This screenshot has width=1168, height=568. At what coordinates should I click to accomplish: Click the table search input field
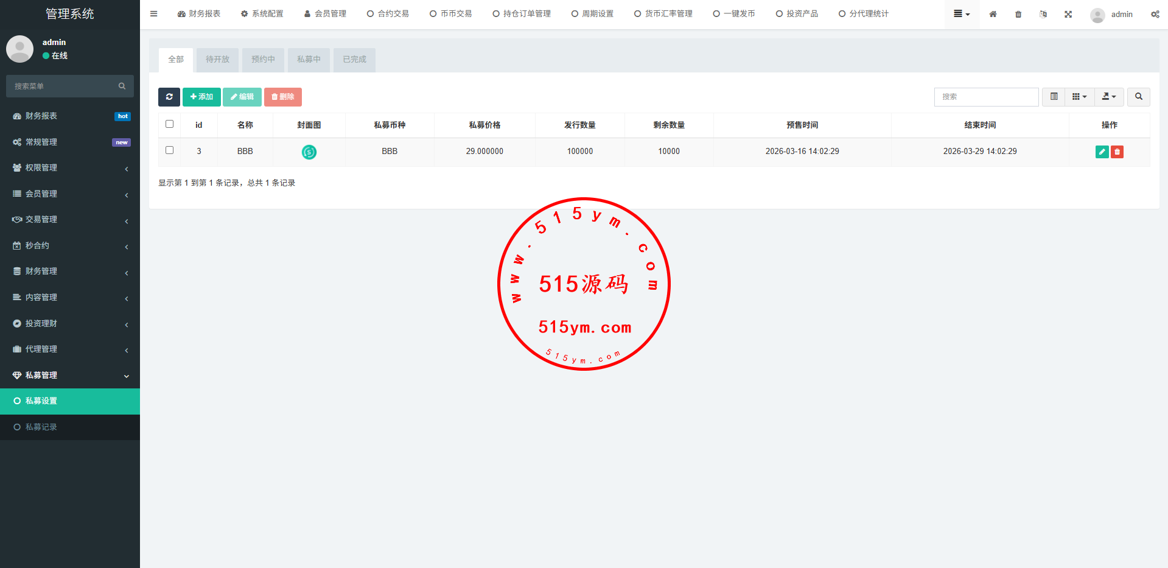986,97
